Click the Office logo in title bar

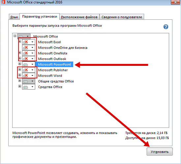(x=3, y=2)
